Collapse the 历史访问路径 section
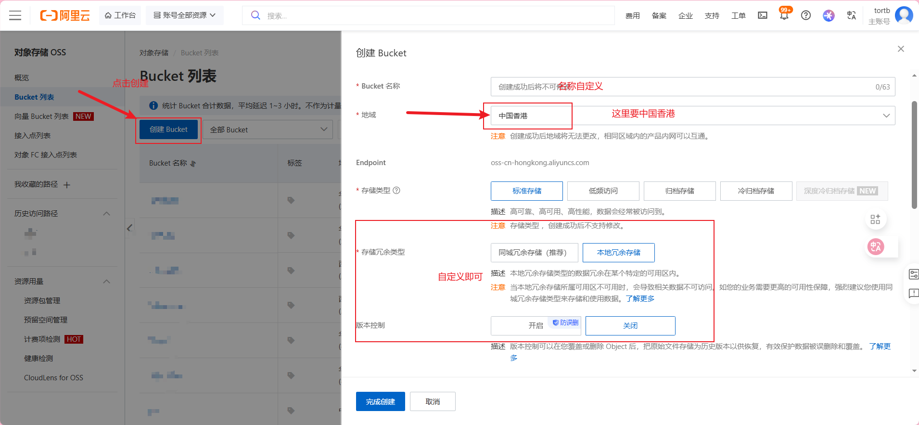Screen dimensions: 919x425 107,214
